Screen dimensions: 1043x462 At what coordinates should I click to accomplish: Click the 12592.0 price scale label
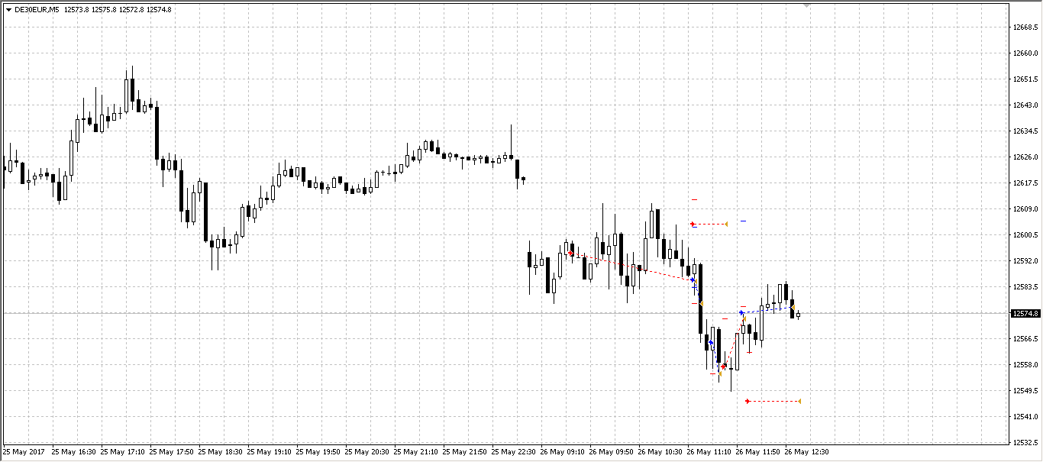[x=1025, y=261]
